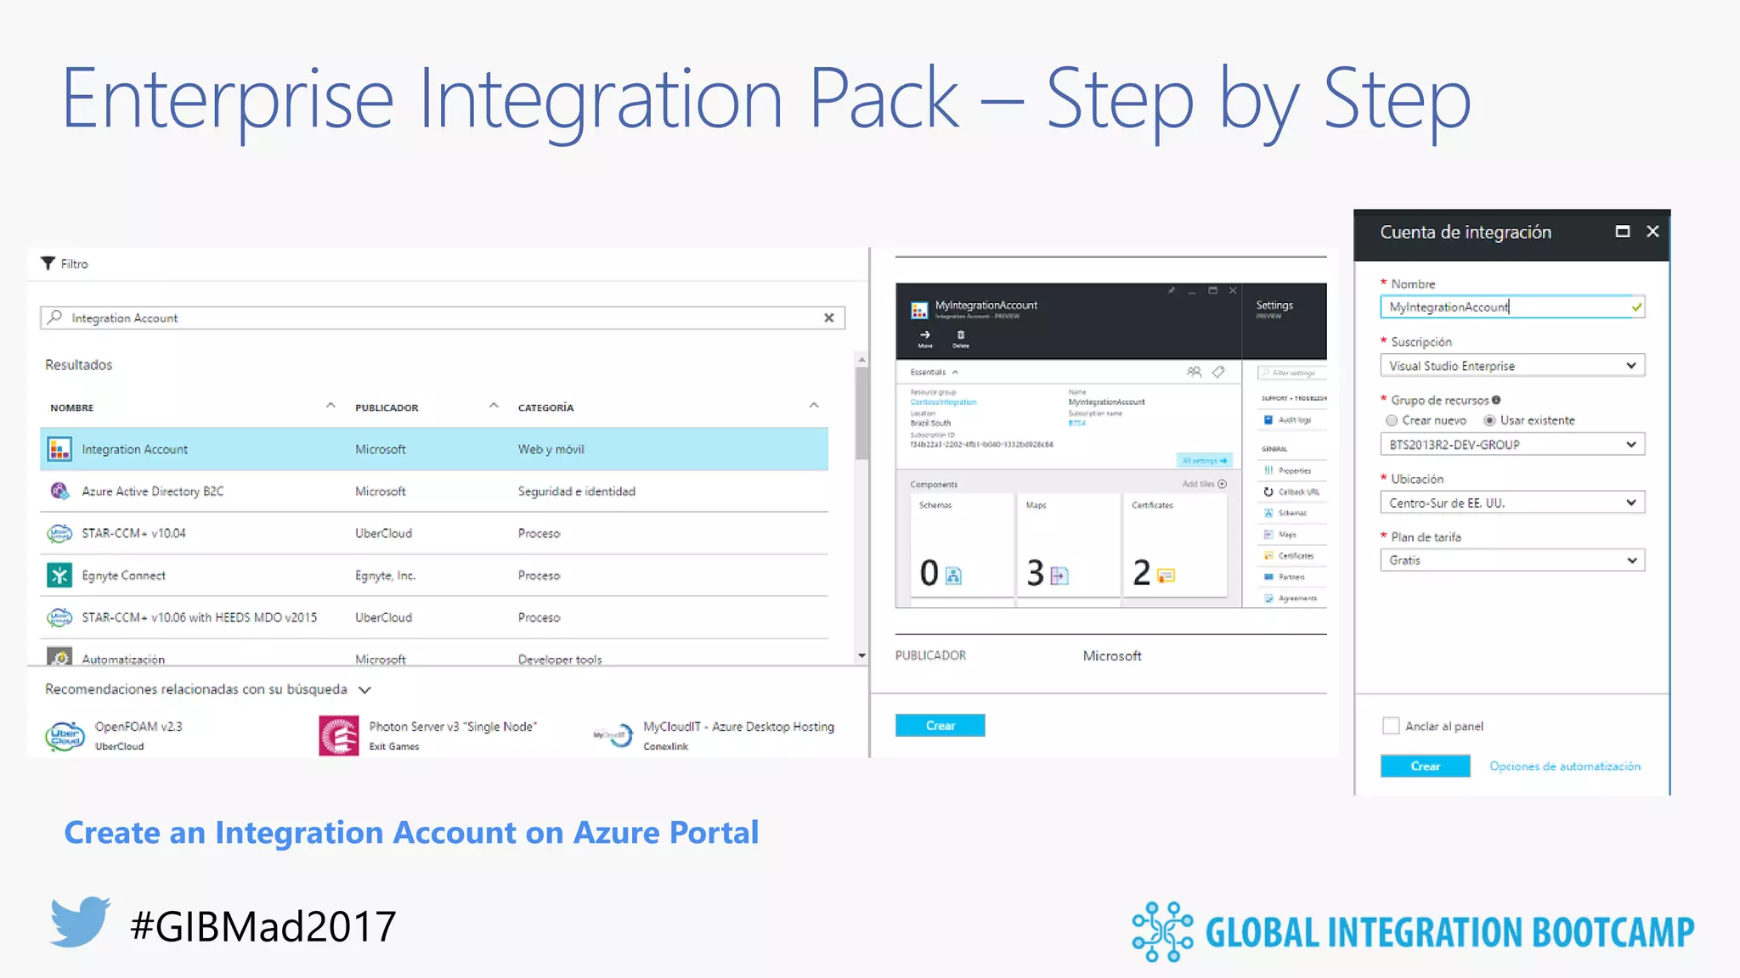Click the search magnifier icon
This screenshot has height=978, width=1740.
(x=55, y=318)
